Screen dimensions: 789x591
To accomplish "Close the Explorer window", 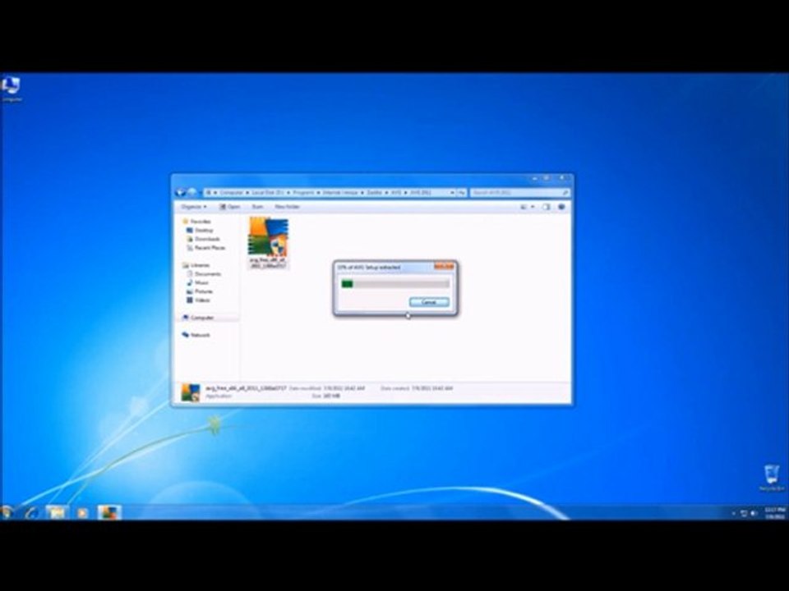I will click(x=562, y=178).
